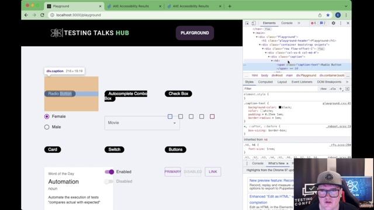Collapse the h6 node in DOM tree
374x210 pixels.
pyautogui.click(x=272, y=61)
